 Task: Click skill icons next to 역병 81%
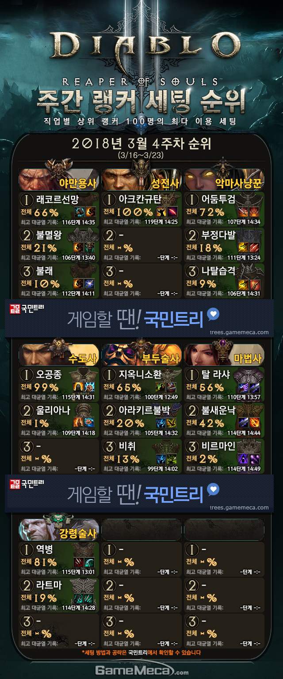point(85,562)
